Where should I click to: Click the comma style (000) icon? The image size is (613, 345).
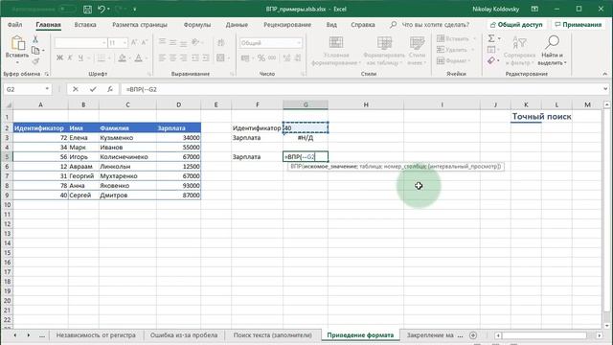pos(272,58)
